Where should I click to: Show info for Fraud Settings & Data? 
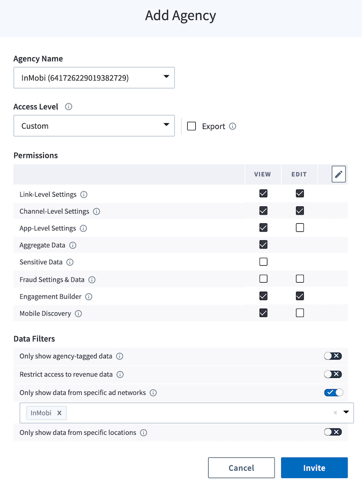click(x=92, y=280)
